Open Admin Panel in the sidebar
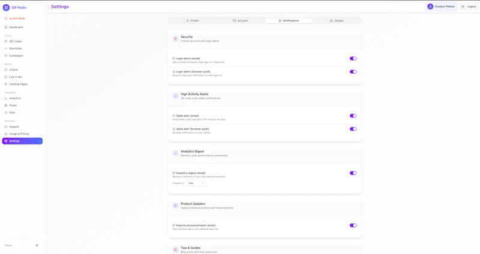480x254 pixels. (x=17, y=19)
